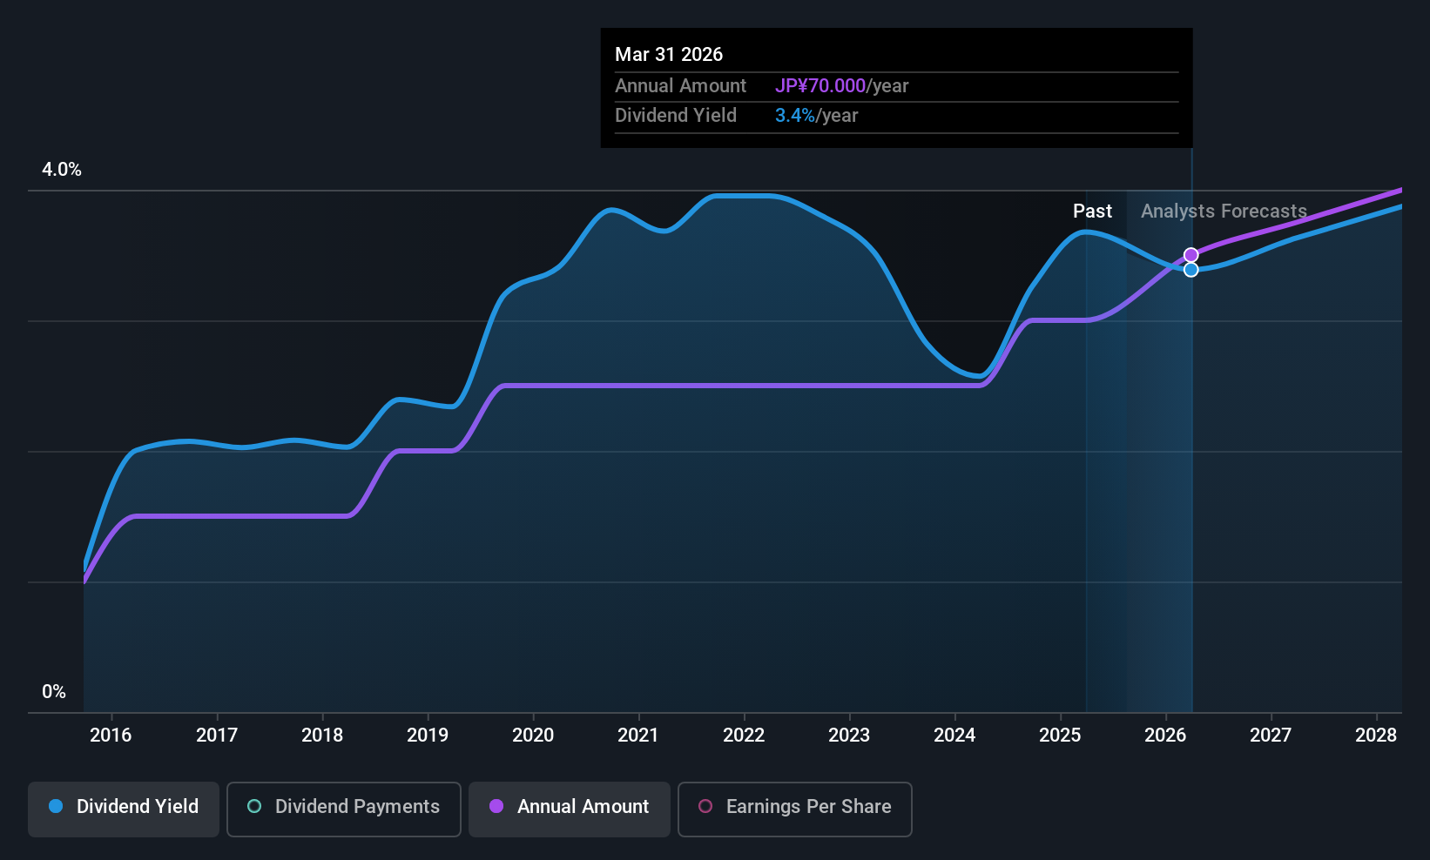Click the blue Dividend Yield legend dot
The image size is (1430, 860).
coord(55,808)
